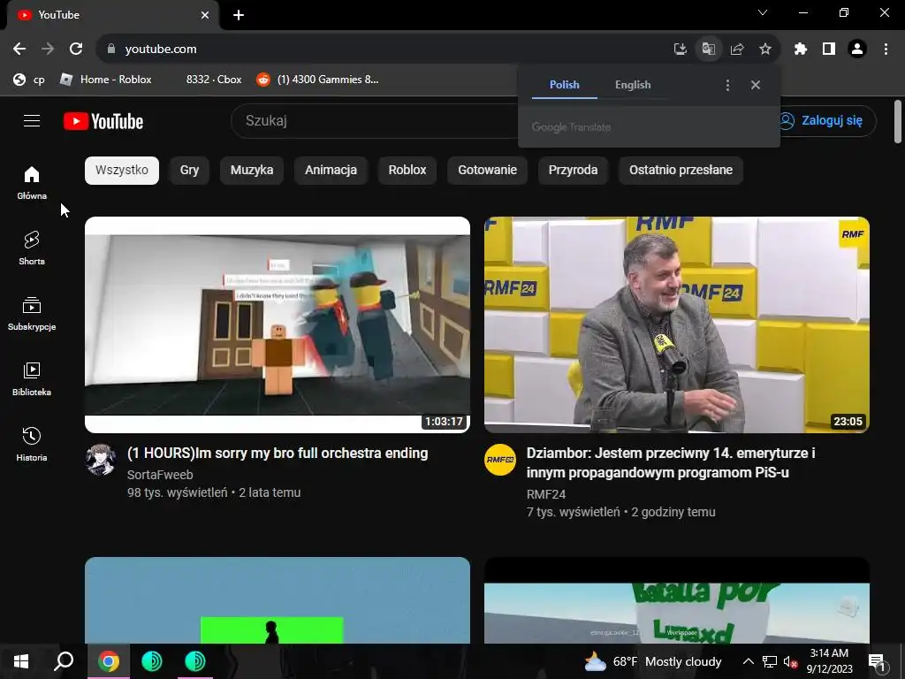
Task: Toggle the browser side panel
Action: tap(829, 50)
